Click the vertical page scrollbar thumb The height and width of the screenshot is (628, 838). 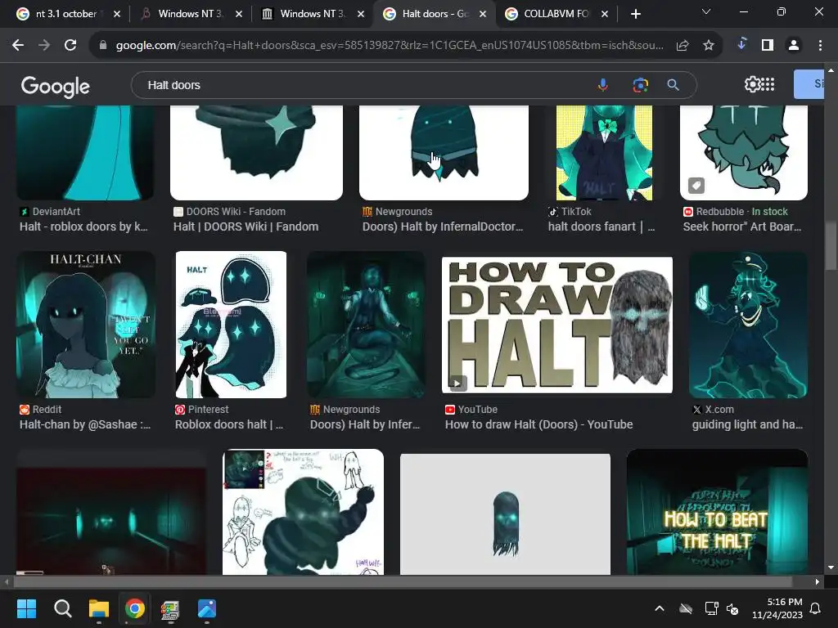coord(831,247)
